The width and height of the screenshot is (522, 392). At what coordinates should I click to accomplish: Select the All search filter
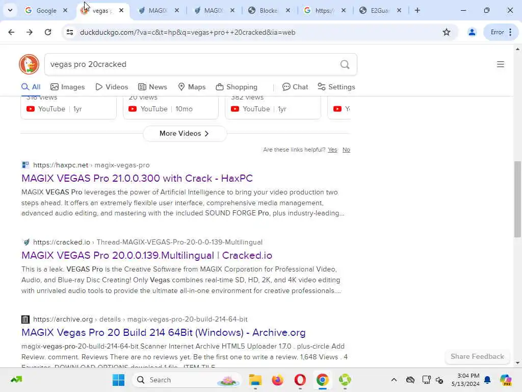[31, 87]
